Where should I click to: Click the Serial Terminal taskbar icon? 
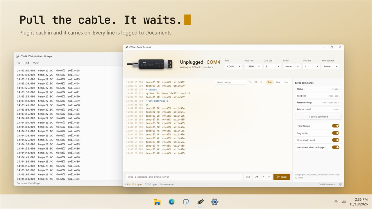[200, 202]
